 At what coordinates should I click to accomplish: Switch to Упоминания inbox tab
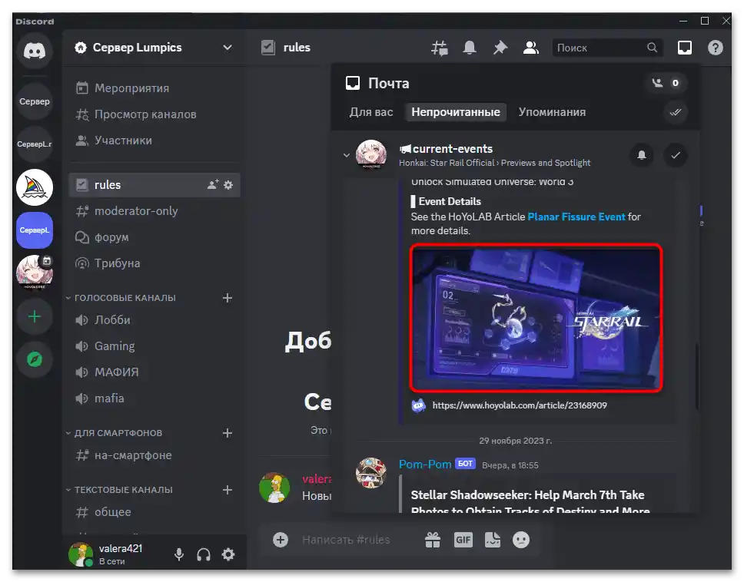[552, 112]
